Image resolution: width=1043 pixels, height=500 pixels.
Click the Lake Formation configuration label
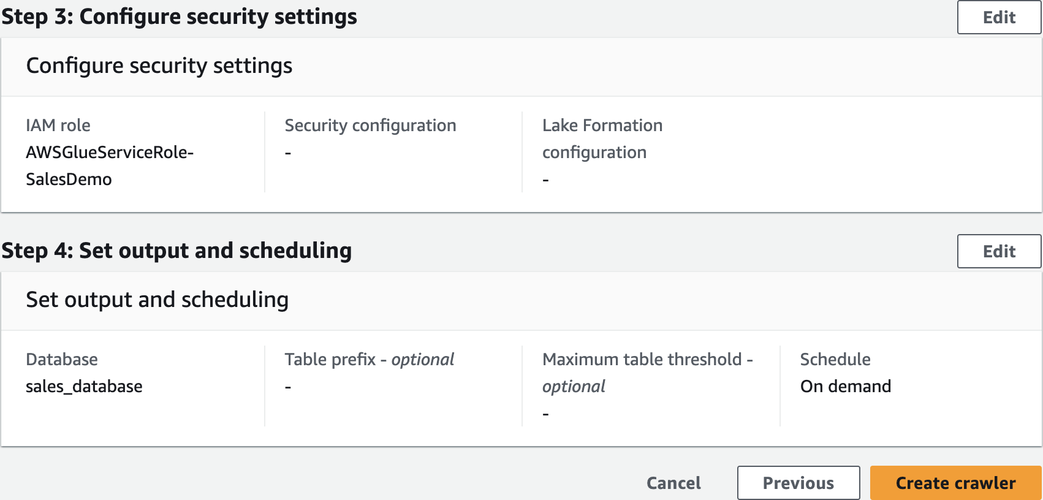[602, 138]
